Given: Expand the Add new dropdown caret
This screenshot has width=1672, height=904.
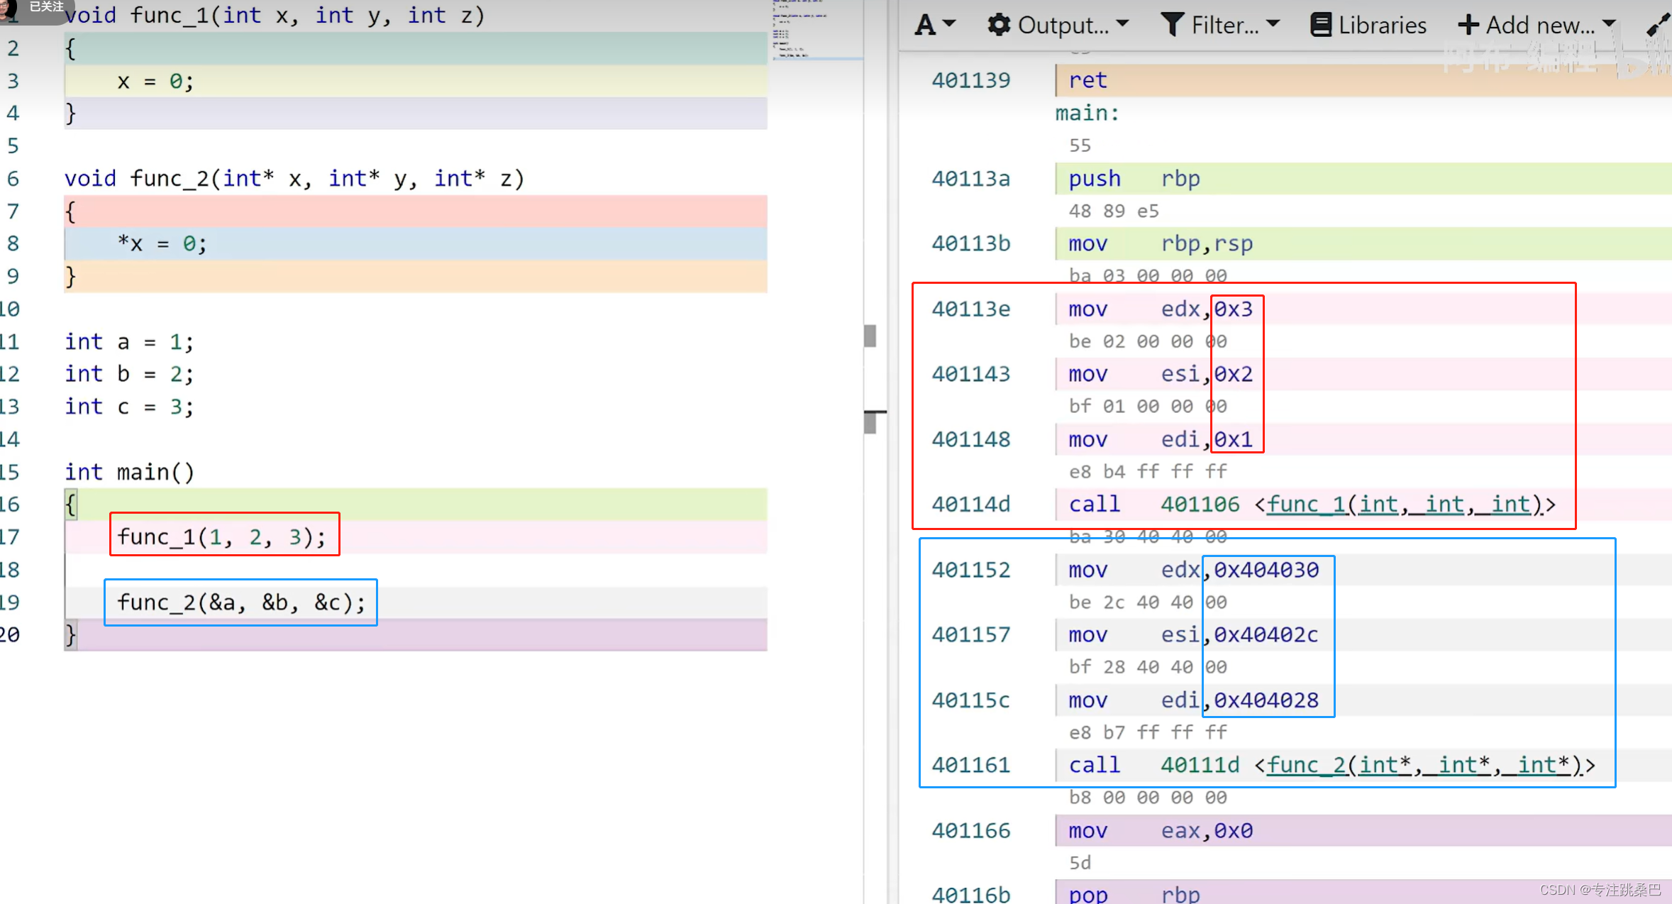Looking at the screenshot, I should coord(1609,24).
